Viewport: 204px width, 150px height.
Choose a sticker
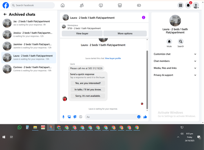click(x=75, y=117)
